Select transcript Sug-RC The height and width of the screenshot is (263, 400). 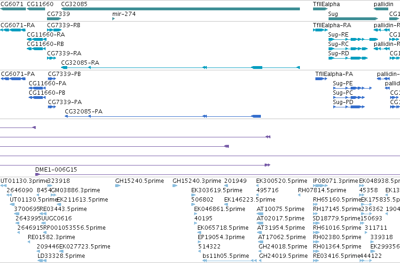(338, 44)
